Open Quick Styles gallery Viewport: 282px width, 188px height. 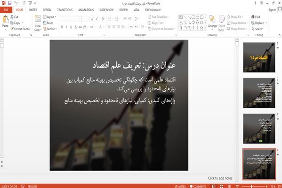(x=222, y=23)
